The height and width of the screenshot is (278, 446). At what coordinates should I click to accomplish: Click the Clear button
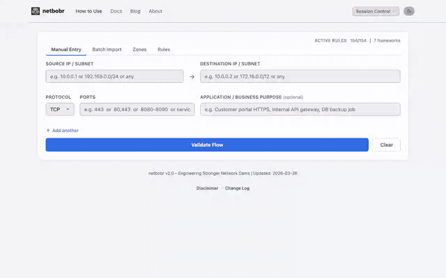[x=387, y=145]
